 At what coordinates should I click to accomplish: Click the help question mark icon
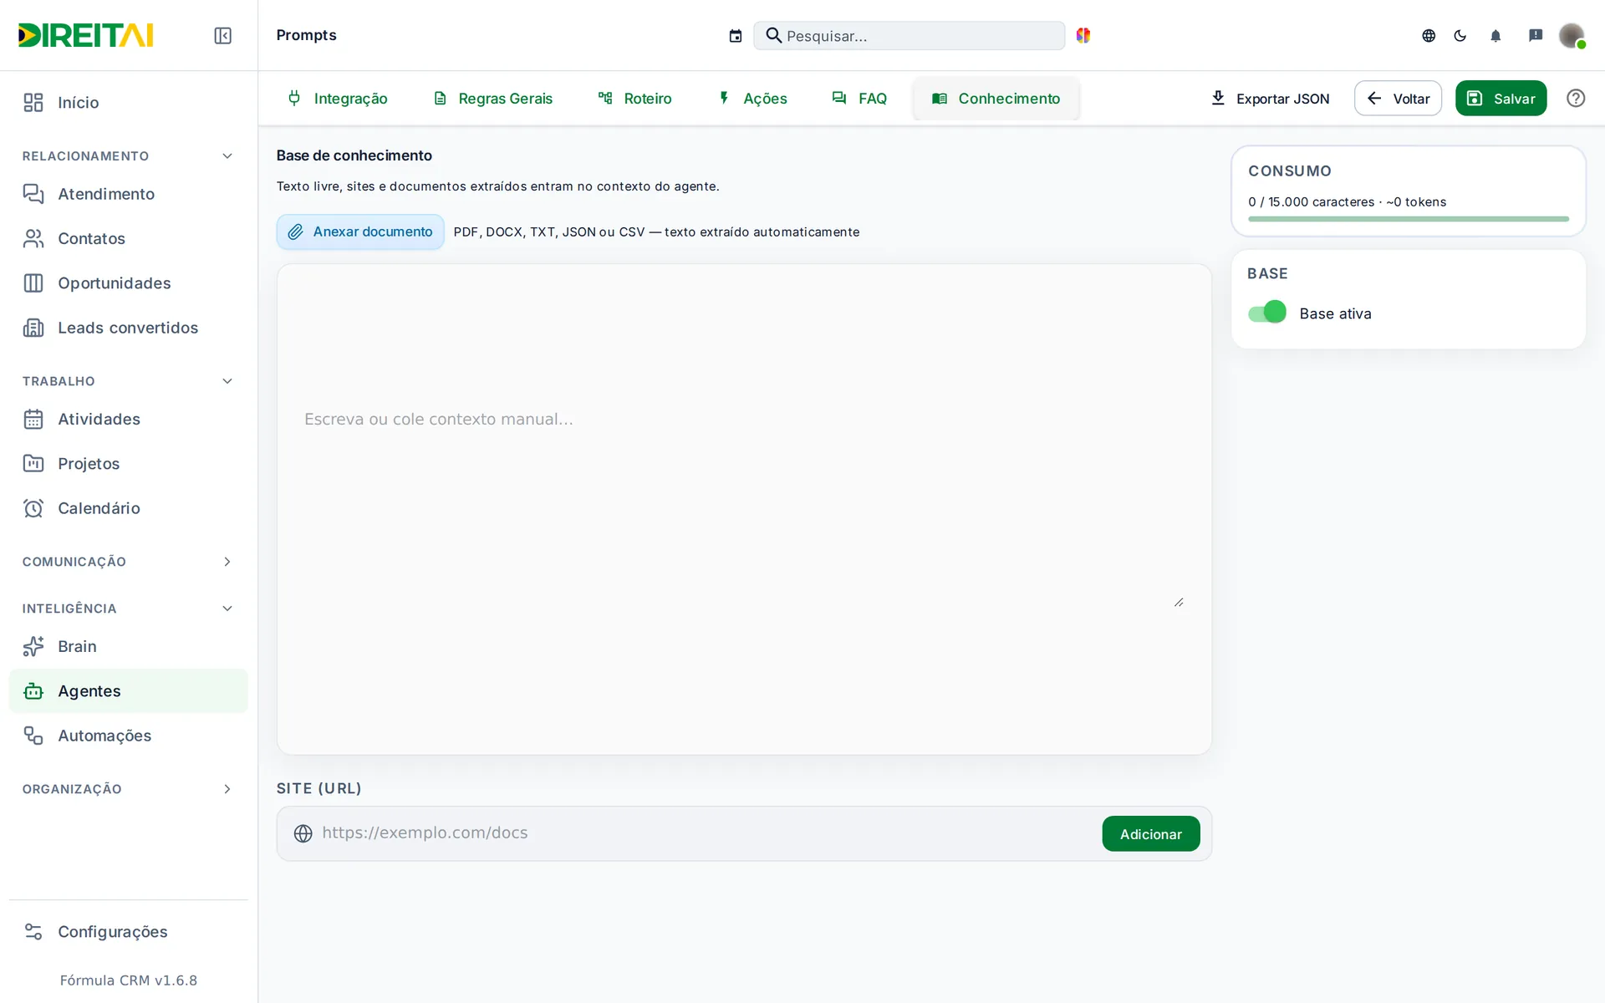(x=1576, y=98)
